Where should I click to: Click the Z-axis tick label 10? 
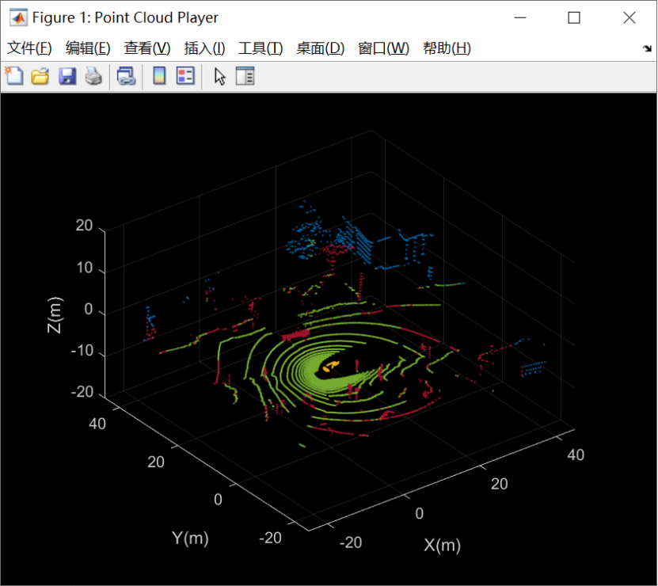point(85,268)
